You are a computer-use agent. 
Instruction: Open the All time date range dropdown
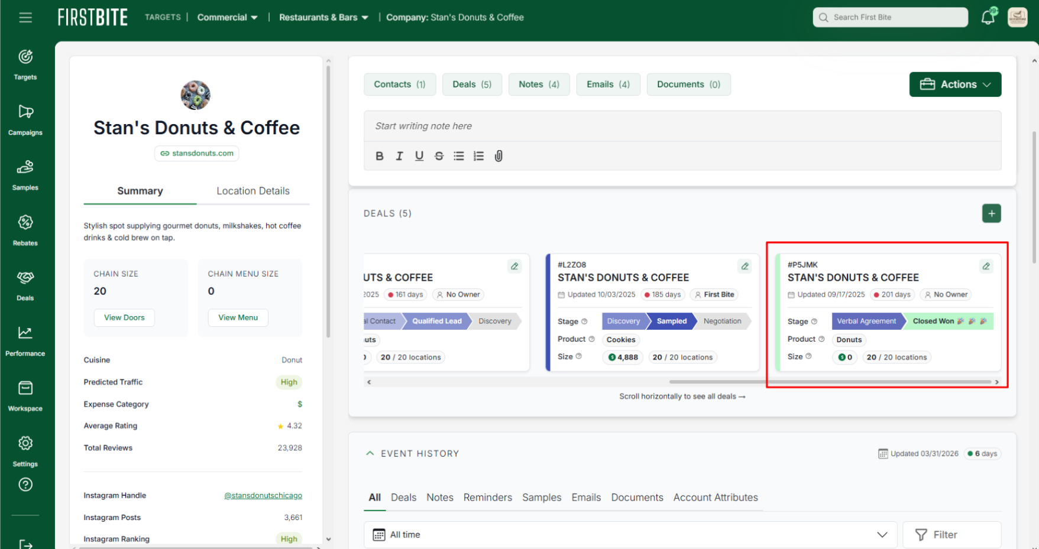tap(630, 535)
